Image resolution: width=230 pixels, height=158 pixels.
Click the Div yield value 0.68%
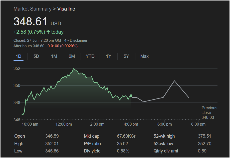(x=123, y=151)
